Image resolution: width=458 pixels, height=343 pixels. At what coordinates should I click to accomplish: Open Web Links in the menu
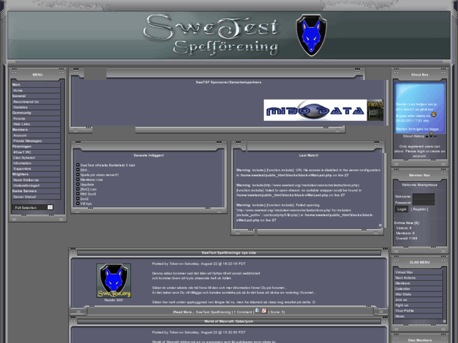(21, 124)
